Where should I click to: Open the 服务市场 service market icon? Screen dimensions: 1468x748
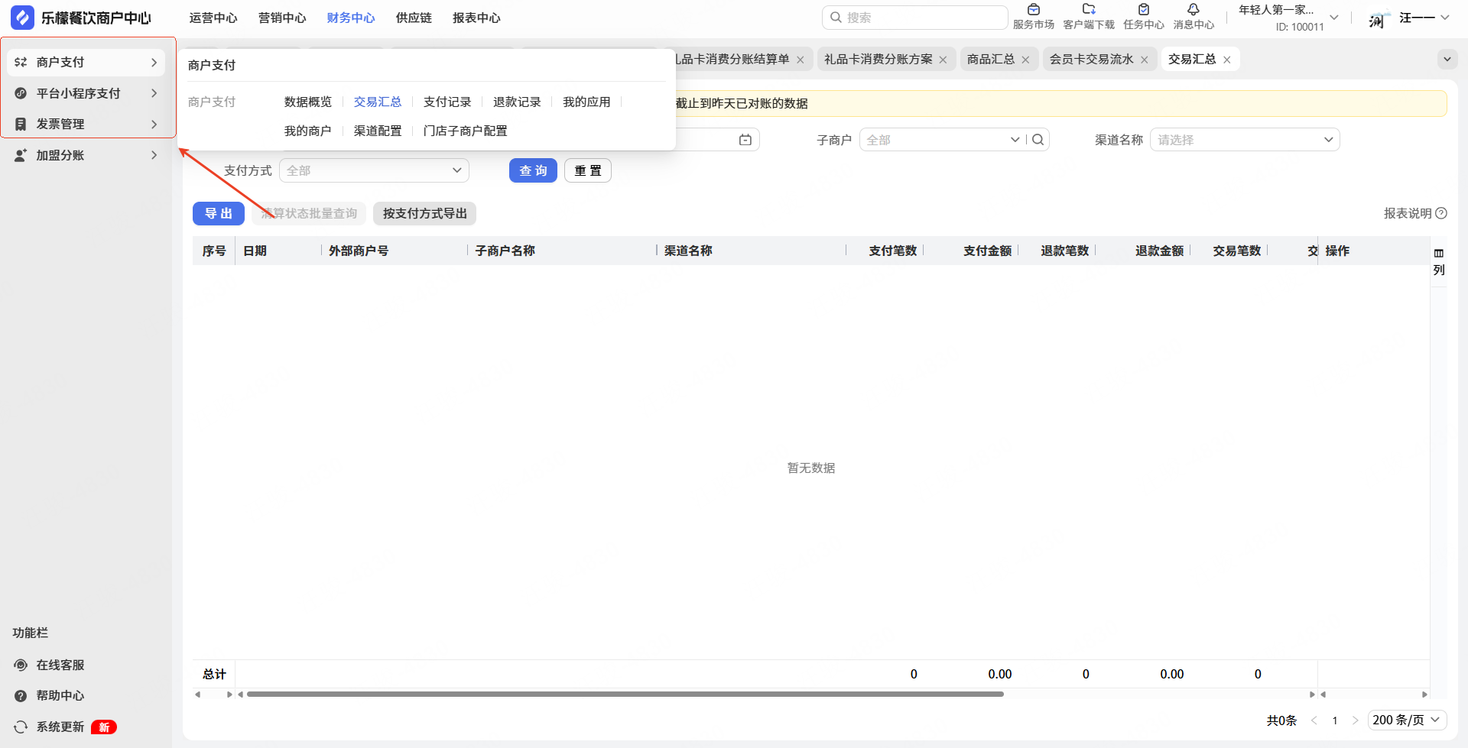tap(1033, 11)
